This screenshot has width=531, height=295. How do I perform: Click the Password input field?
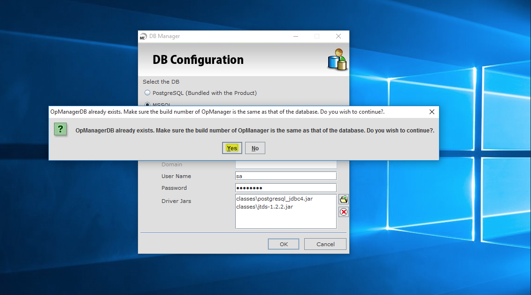point(286,187)
